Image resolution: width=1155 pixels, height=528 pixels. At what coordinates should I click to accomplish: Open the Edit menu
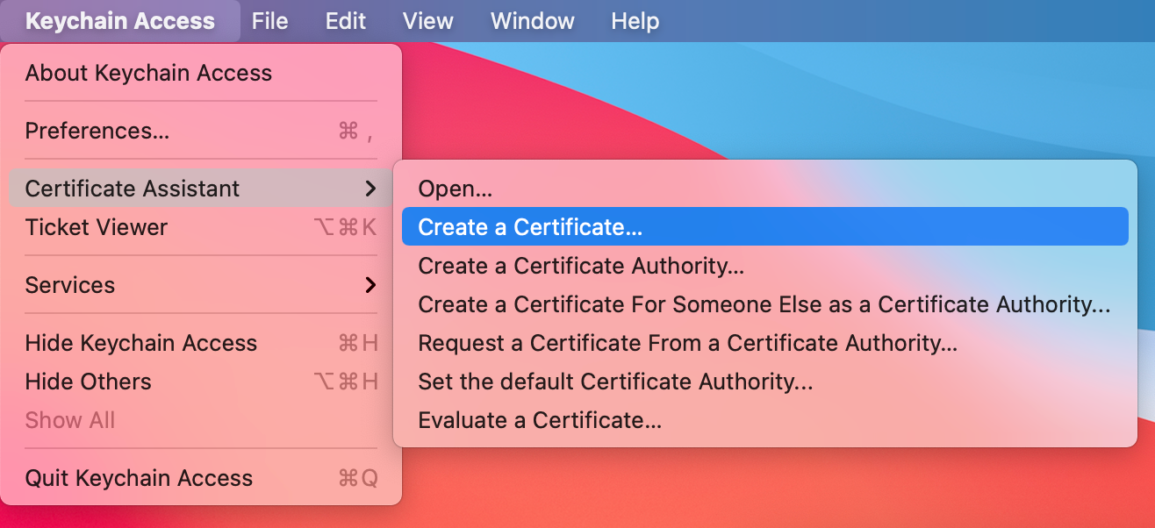pyautogui.click(x=345, y=21)
